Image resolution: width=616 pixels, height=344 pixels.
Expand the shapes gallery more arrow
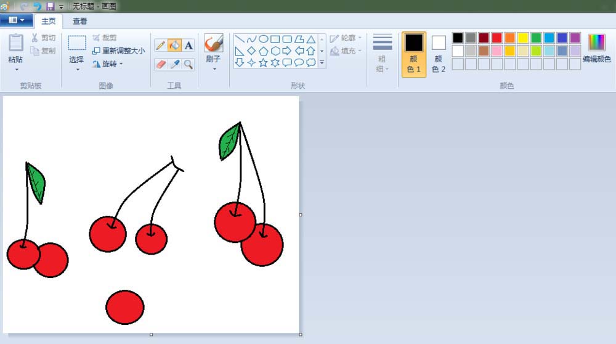coord(322,62)
